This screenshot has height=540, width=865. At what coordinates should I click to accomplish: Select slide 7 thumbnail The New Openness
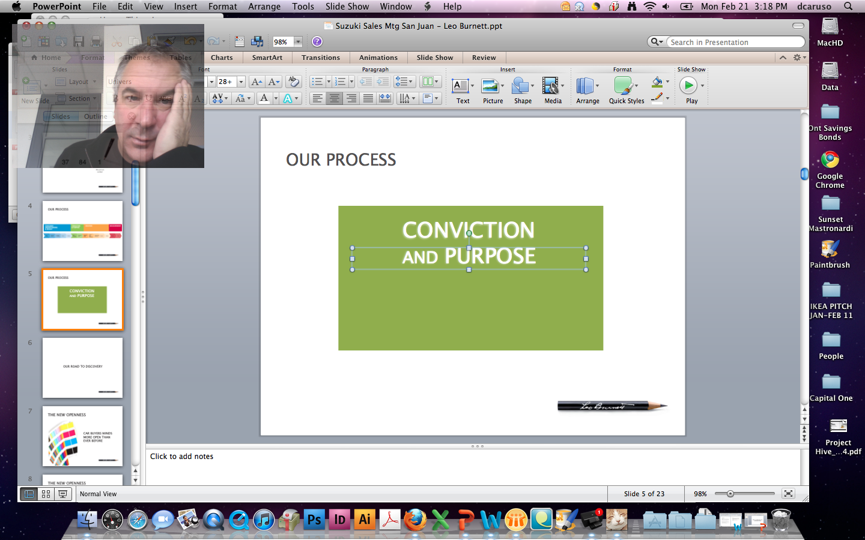(82, 436)
